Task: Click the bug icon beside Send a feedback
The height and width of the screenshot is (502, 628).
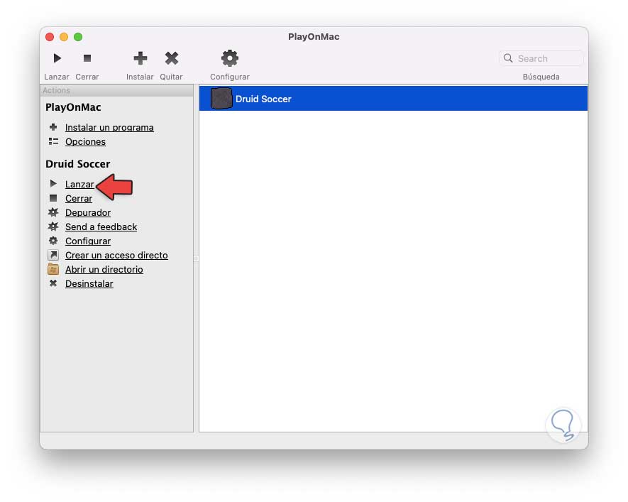Action: 53,227
